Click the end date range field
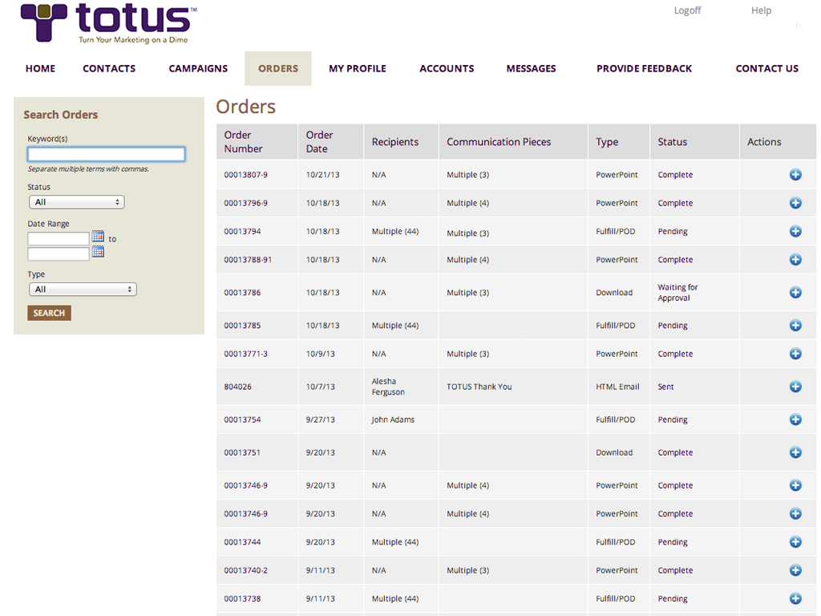This screenshot has width=821, height=616. (x=58, y=254)
